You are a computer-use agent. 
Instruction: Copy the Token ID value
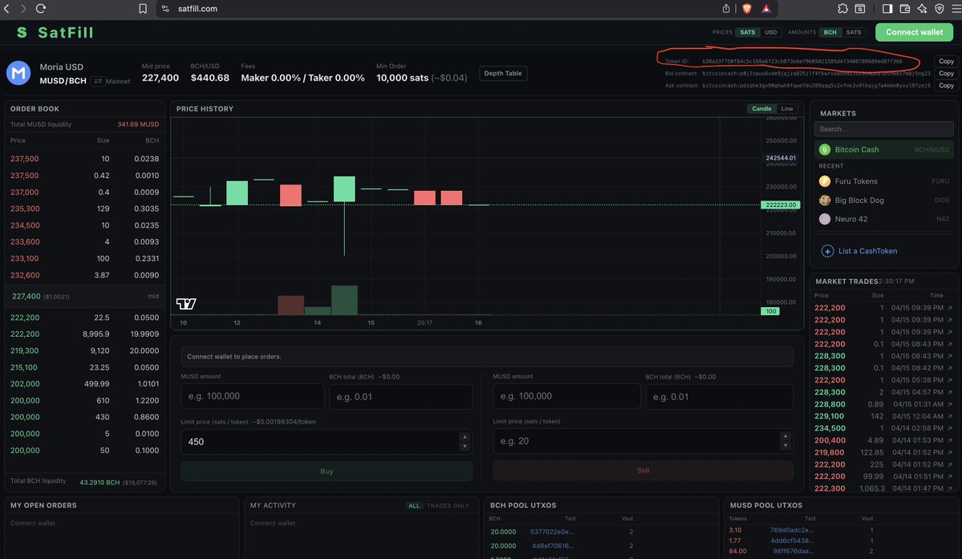click(945, 61)
